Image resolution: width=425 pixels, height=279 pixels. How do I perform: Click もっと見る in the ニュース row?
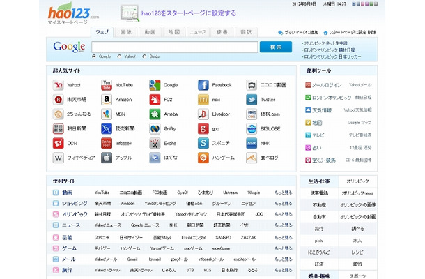[284, 225]
